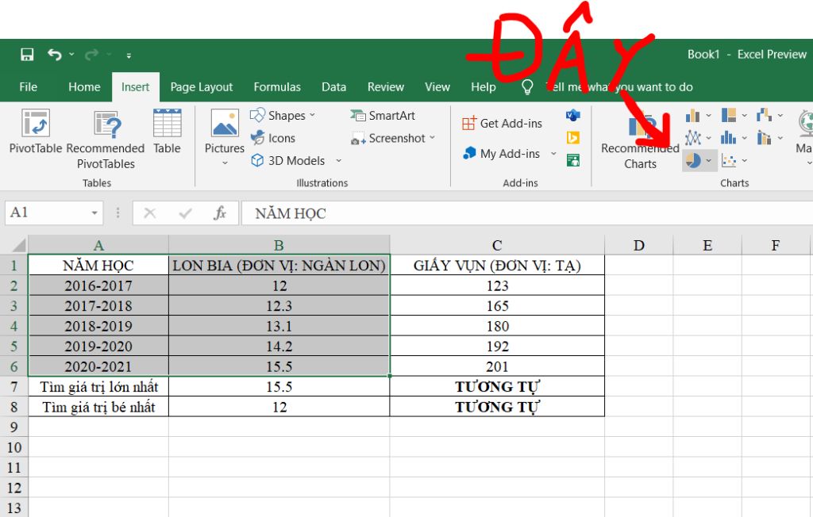
Task: Open the My Add-ins dropdown arrow
Action: pos(553,154)
